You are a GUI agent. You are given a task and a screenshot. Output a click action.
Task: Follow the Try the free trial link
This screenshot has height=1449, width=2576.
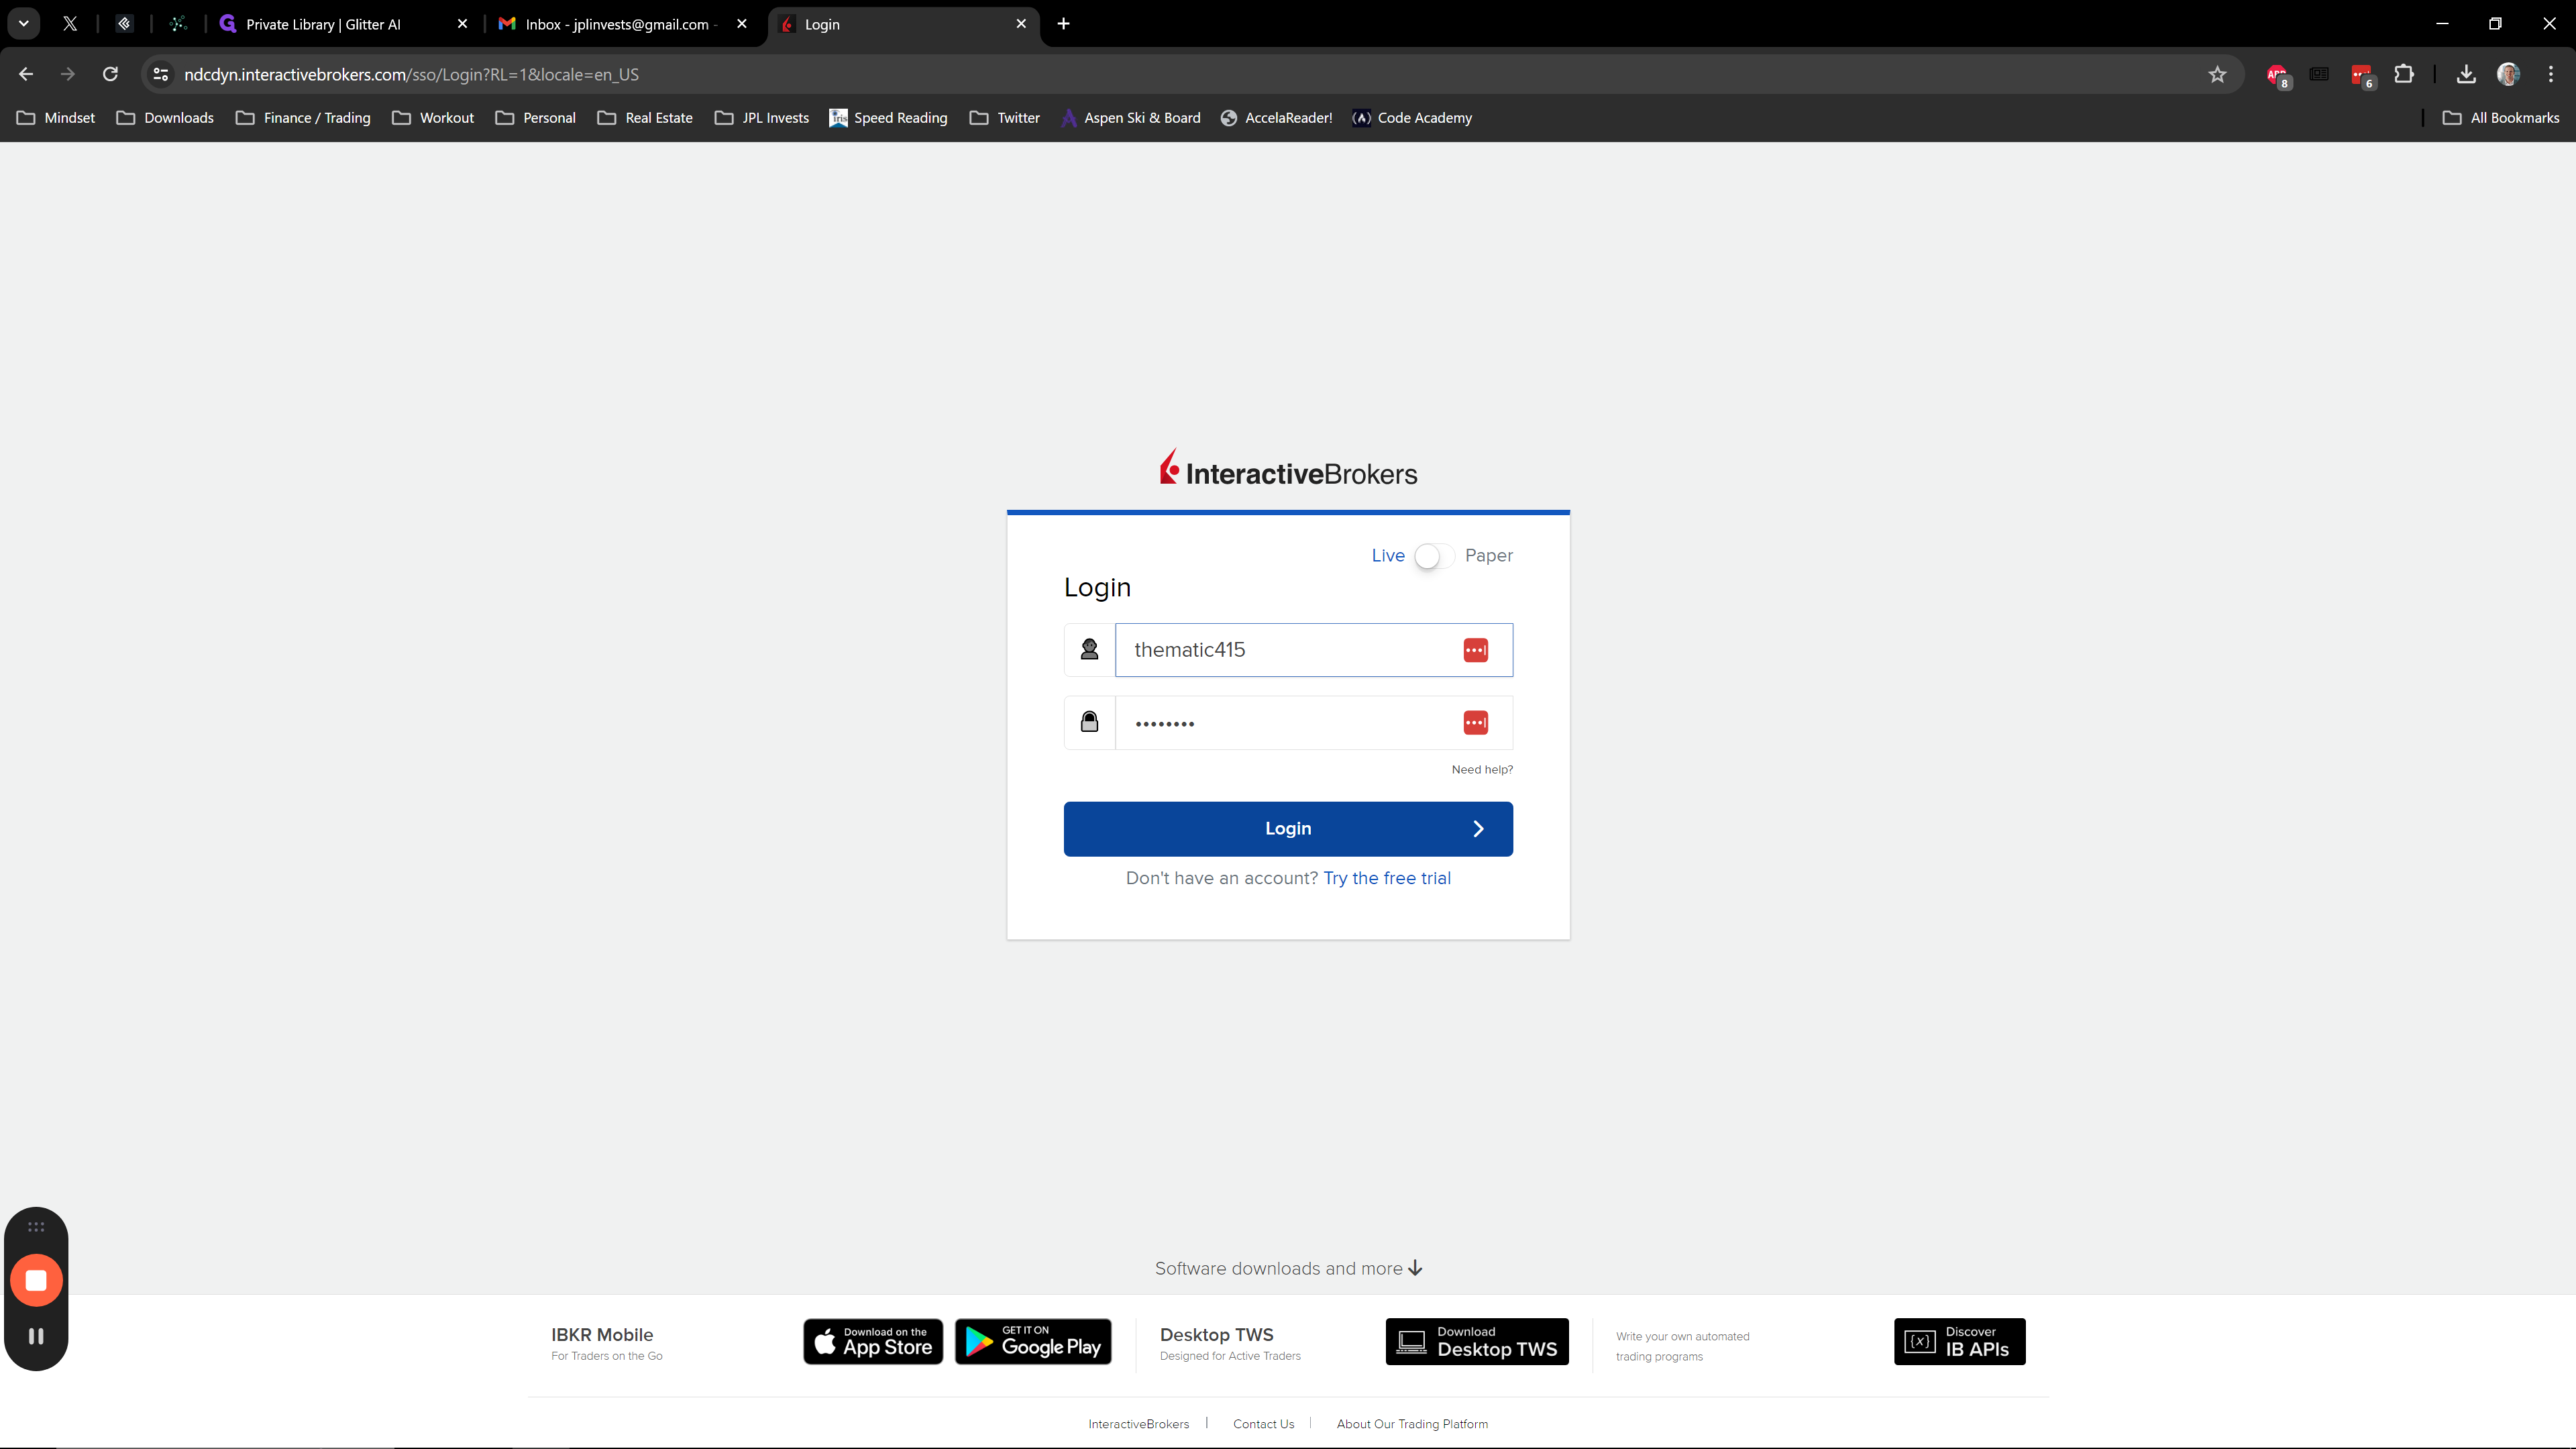tap(1386, 878)
